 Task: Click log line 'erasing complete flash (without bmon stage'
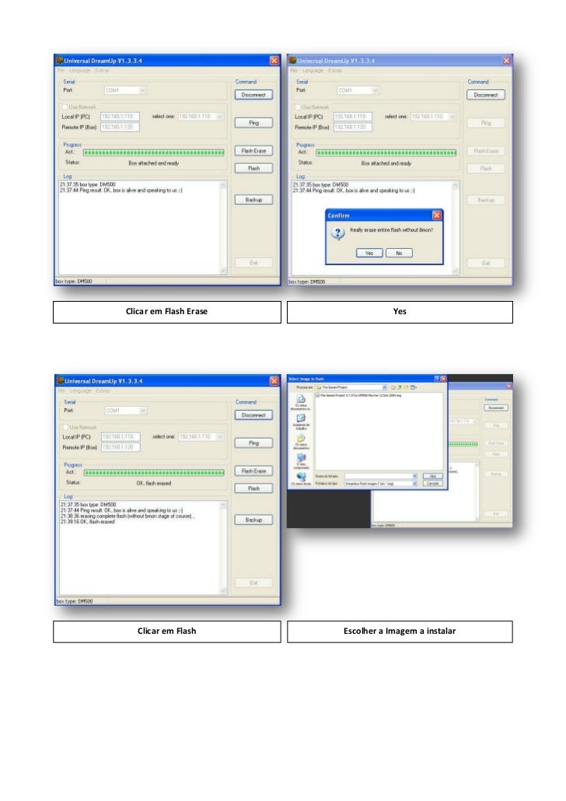click(x=128, y=516)
